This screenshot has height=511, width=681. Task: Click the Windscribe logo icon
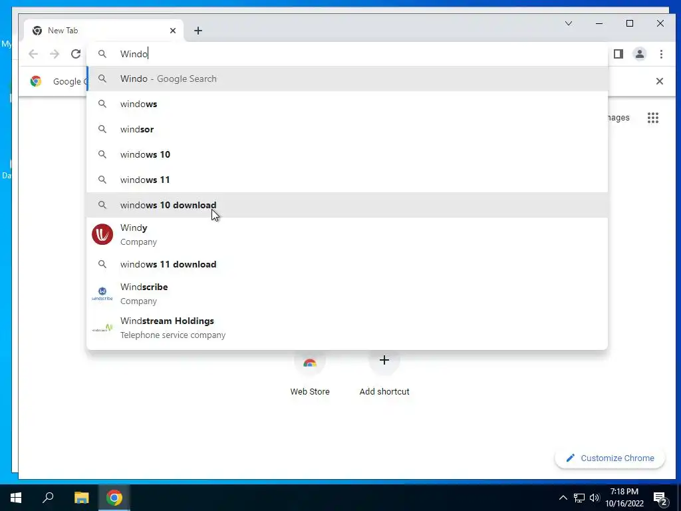[x=102, y=293]
